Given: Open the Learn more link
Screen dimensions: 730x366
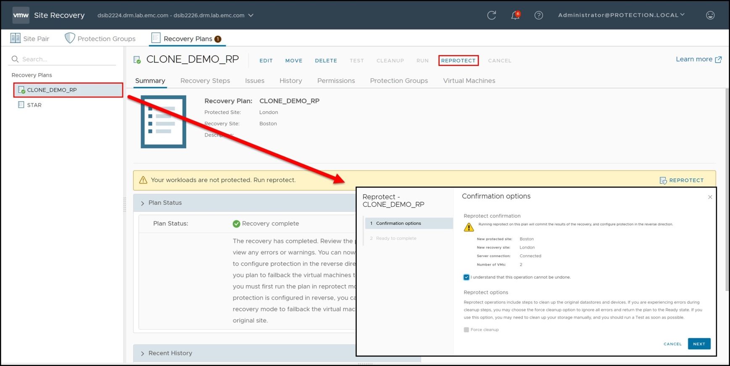Looking at the screenshot, I should click(694, 59).
